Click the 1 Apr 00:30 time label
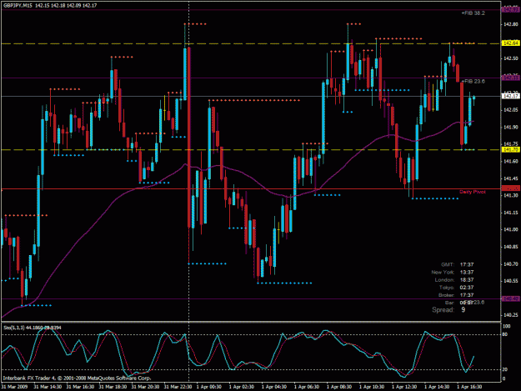 coord(209,387)
